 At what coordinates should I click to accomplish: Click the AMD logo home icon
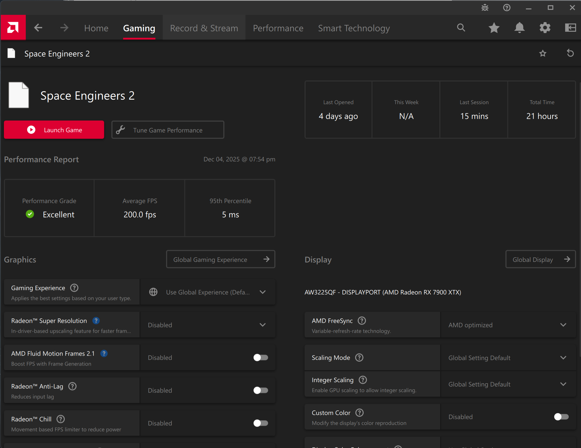[13, 27]
